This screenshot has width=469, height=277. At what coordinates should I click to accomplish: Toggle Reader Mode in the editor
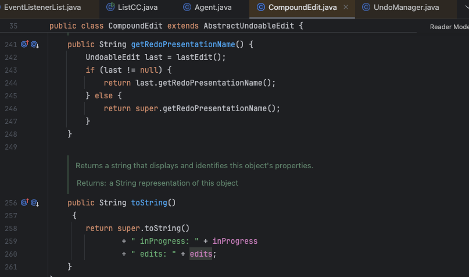pos(449,27)
